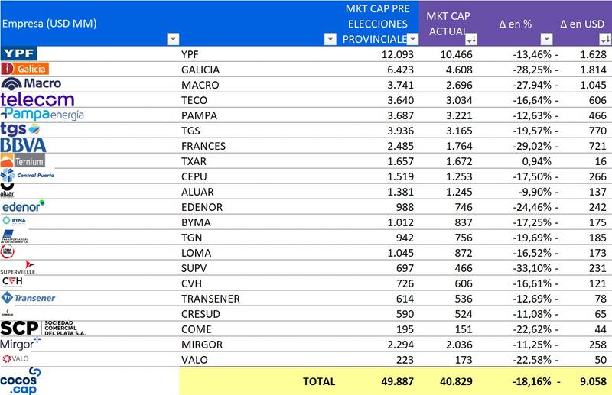Click the Telecom logo image
This screenshot has width=612, height=395.
37,99
